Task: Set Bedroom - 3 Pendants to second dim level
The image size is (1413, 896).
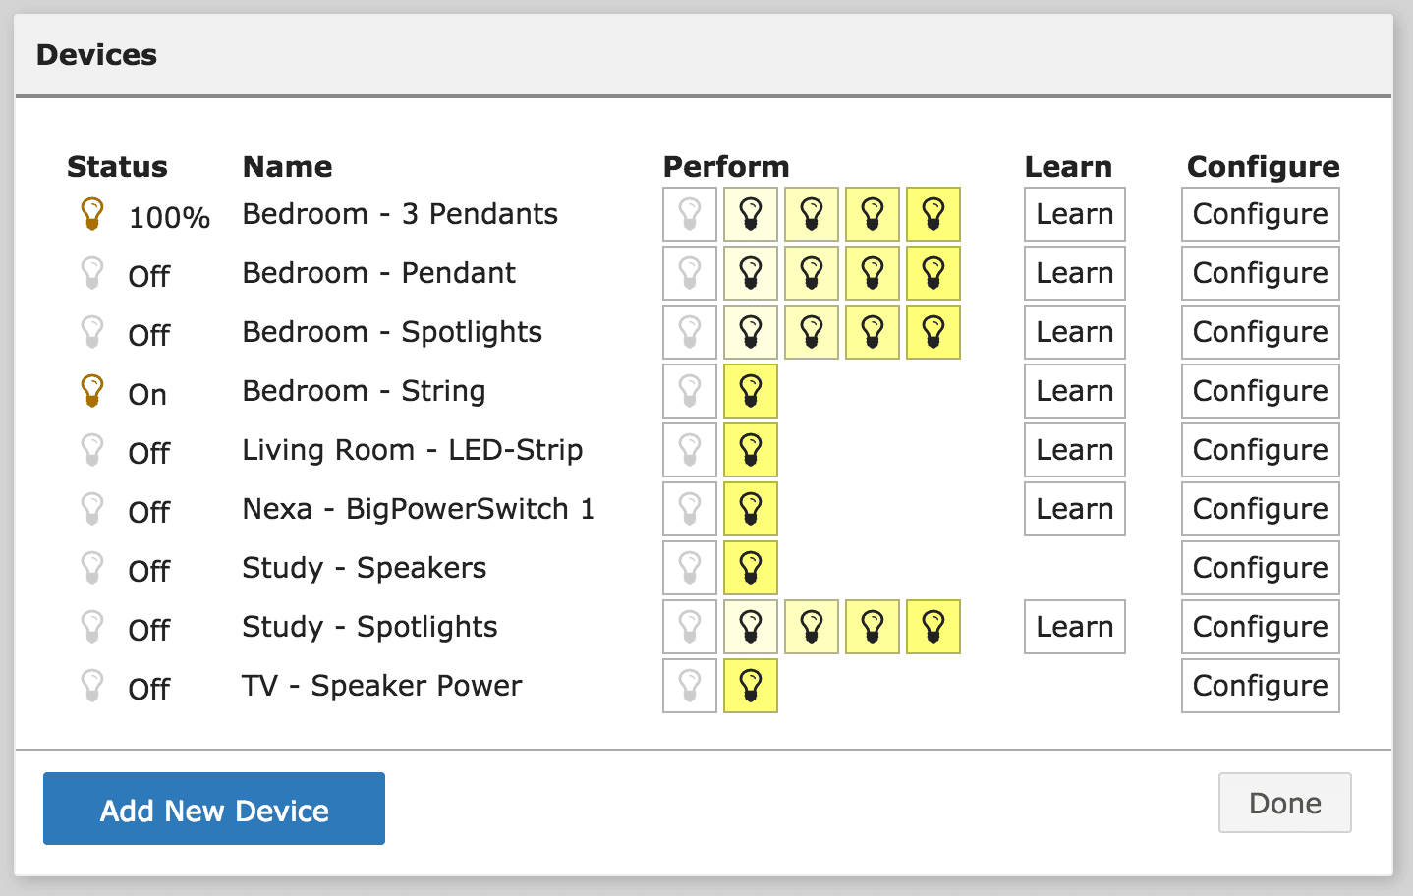Action: 811,214
